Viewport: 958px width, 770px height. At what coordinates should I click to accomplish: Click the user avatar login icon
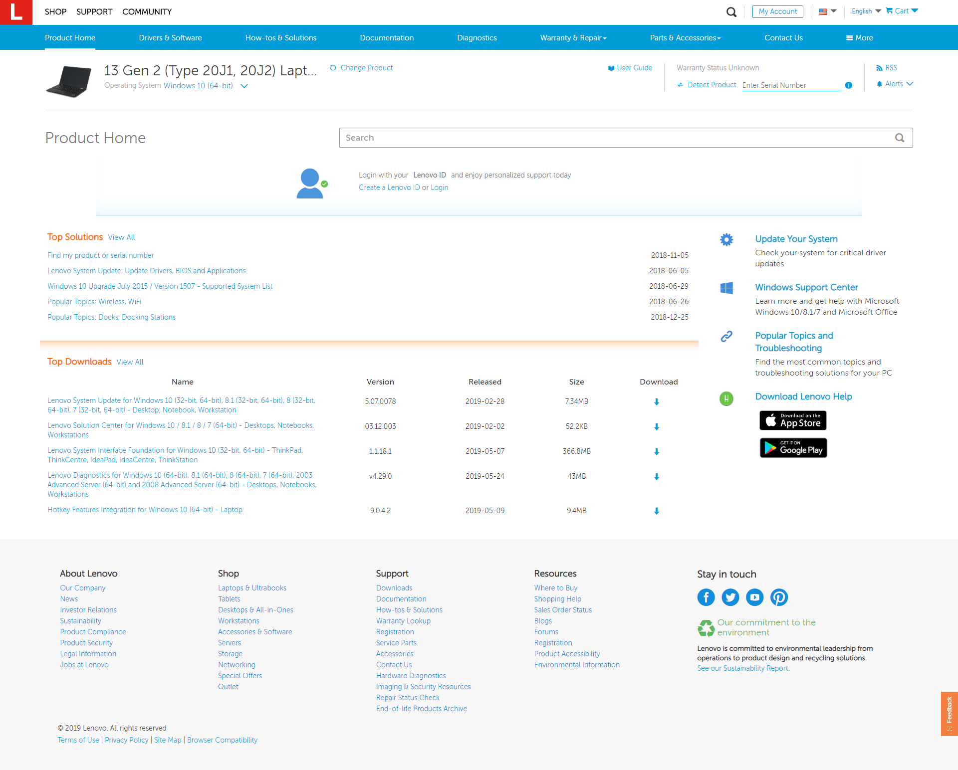pyautogui.click(x=311, y=184)
